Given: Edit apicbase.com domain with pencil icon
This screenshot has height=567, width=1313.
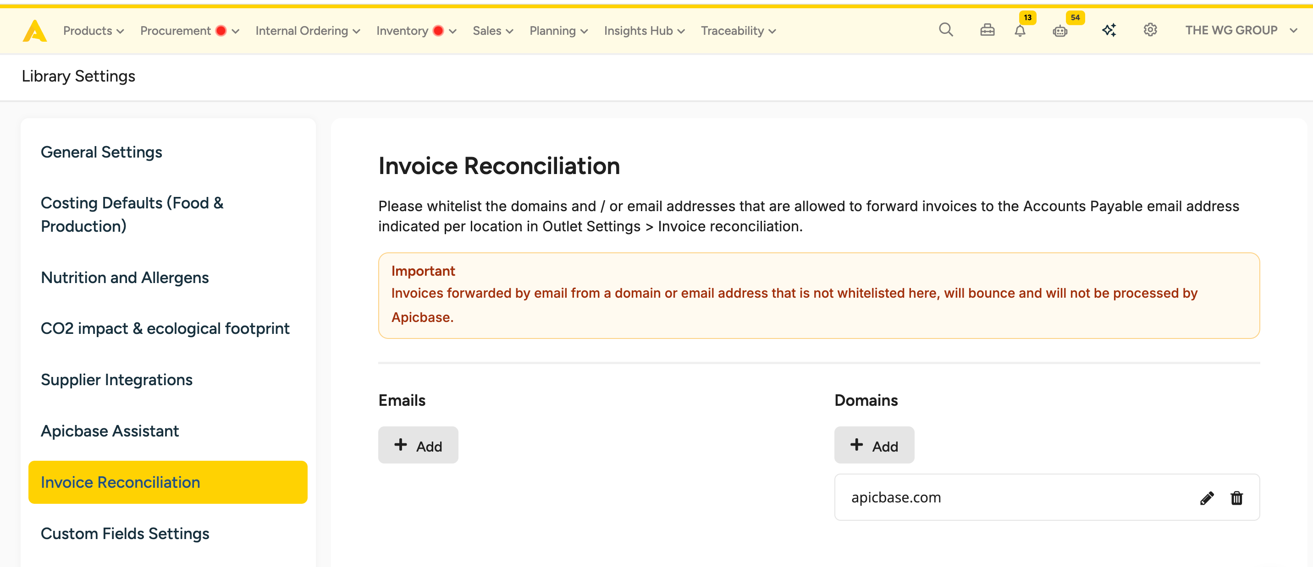Looking at the screenshot, I should coord(1207,498).
